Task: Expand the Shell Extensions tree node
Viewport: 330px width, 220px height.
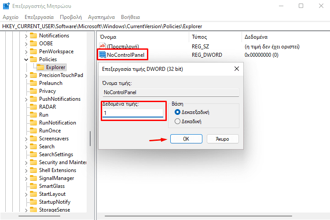Action: pyautogui.click(x=26, y=171)
